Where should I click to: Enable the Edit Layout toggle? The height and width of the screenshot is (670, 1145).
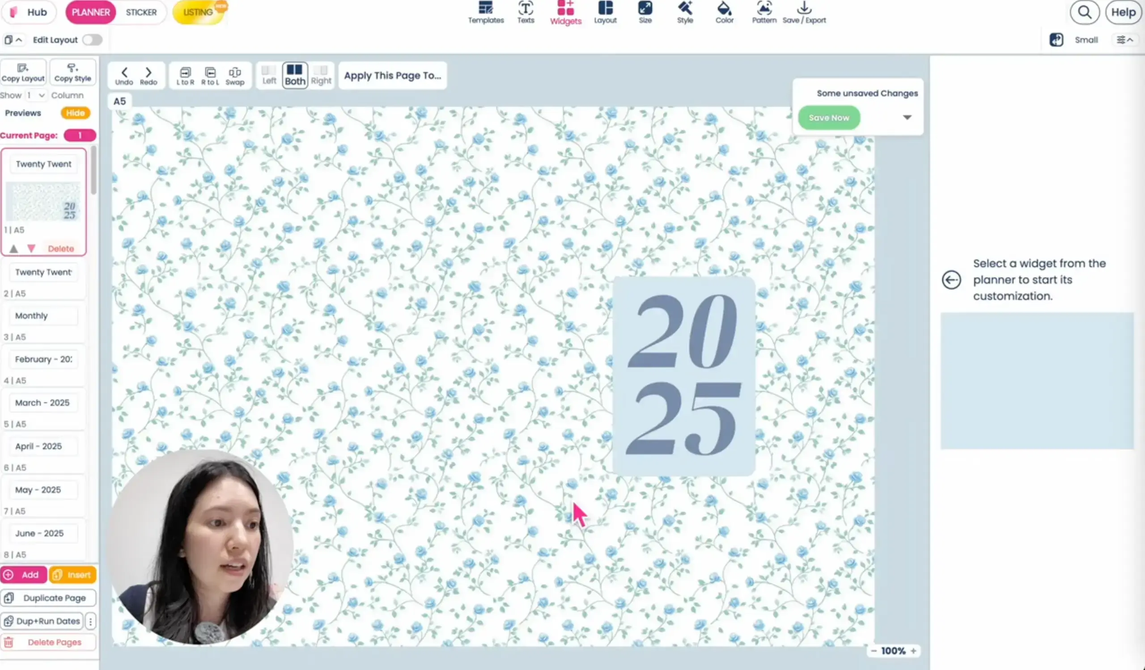tap(92, 40)
